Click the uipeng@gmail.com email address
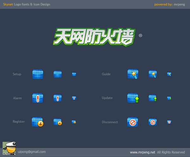The width and height of the screenshot is (190, 157). [x=32, y=152]
